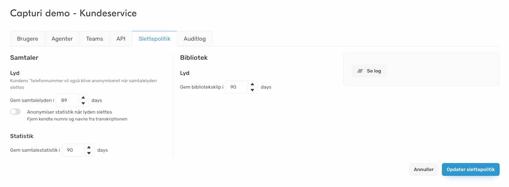
Task: Decrease the biblioteksklip days value
Action: (x=253, y=90)
